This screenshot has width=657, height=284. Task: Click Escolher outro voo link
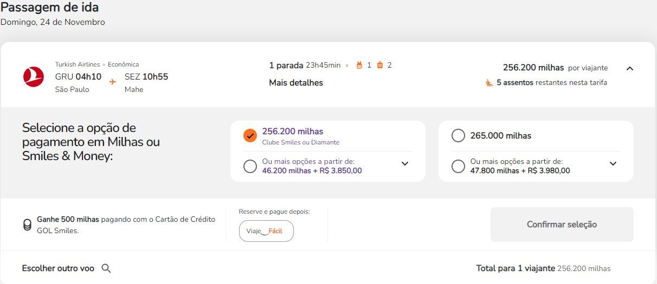(58, 268)
